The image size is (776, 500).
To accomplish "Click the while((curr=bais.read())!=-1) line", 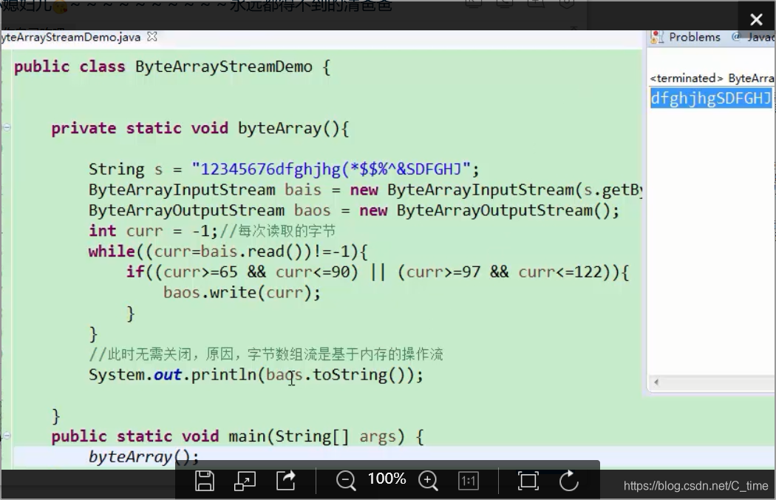I will [x=228, y=251].
